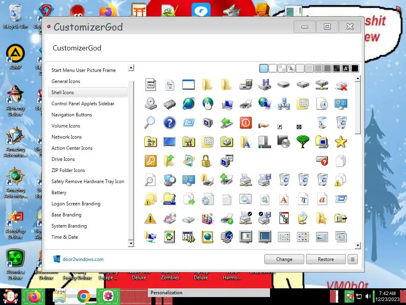Select the orange italic a font icon
Image resolution: width=406 pixels, height=305 pixels.
[x=322, y=199]
